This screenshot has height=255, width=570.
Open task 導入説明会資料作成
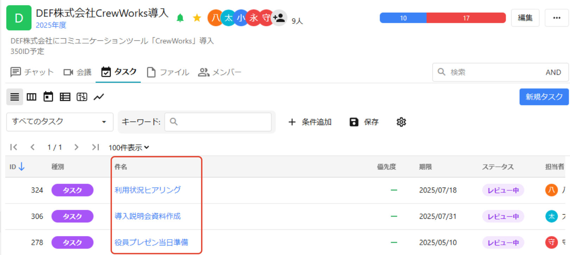click(148, 216)
